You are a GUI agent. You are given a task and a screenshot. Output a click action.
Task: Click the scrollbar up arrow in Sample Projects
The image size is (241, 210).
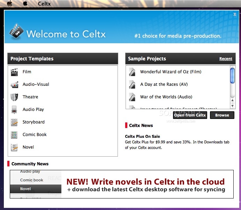click(x=232, y=100)
